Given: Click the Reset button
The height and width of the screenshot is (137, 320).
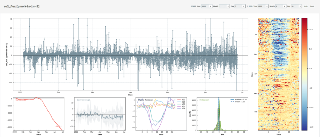Looking at the screenshot, I should click(x=312, y=6).
